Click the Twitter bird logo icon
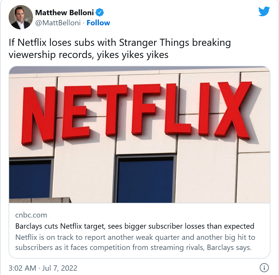The image size is (279, 275). pyautogui.click(x=264, y=11)
